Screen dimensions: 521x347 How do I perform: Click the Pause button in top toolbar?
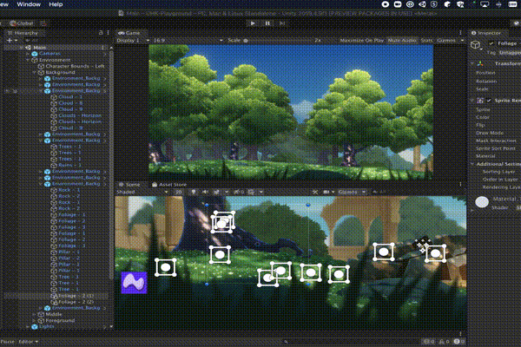click(267, 23)
